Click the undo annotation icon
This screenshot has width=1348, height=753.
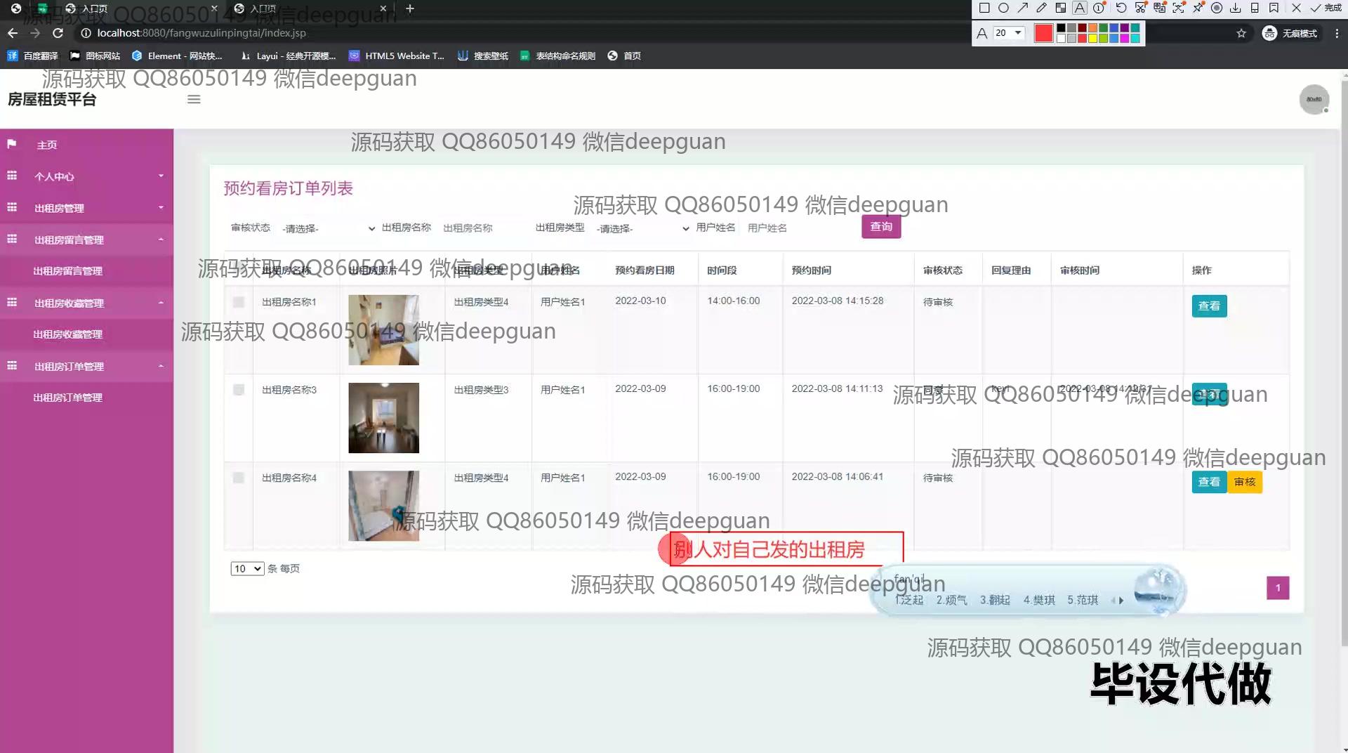tap(1121, 8)
